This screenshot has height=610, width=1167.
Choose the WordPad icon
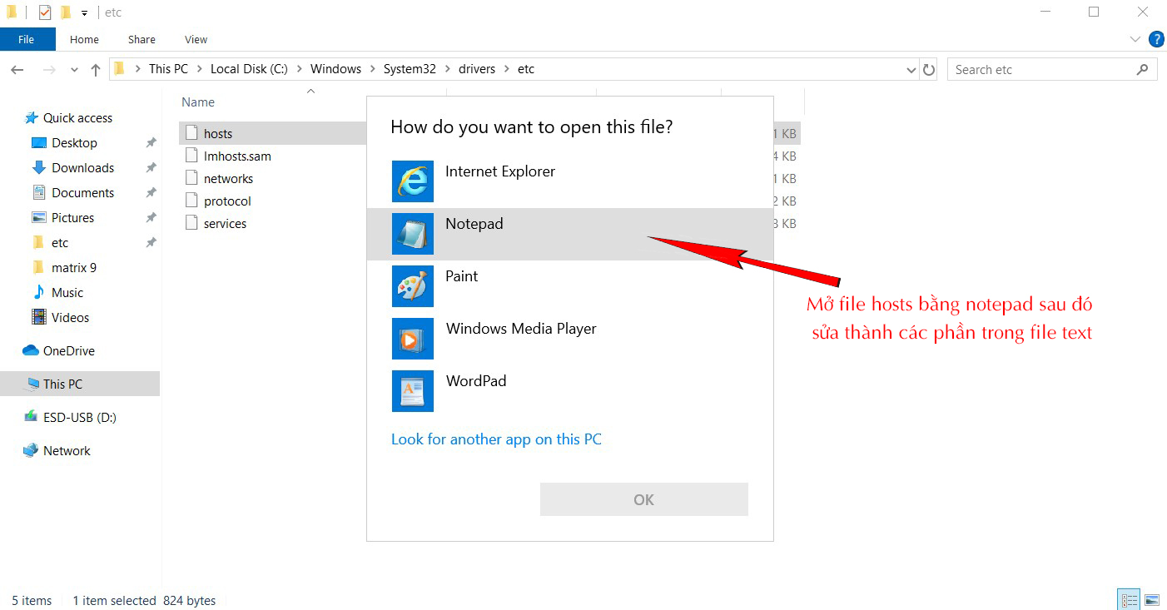point(413,391)
